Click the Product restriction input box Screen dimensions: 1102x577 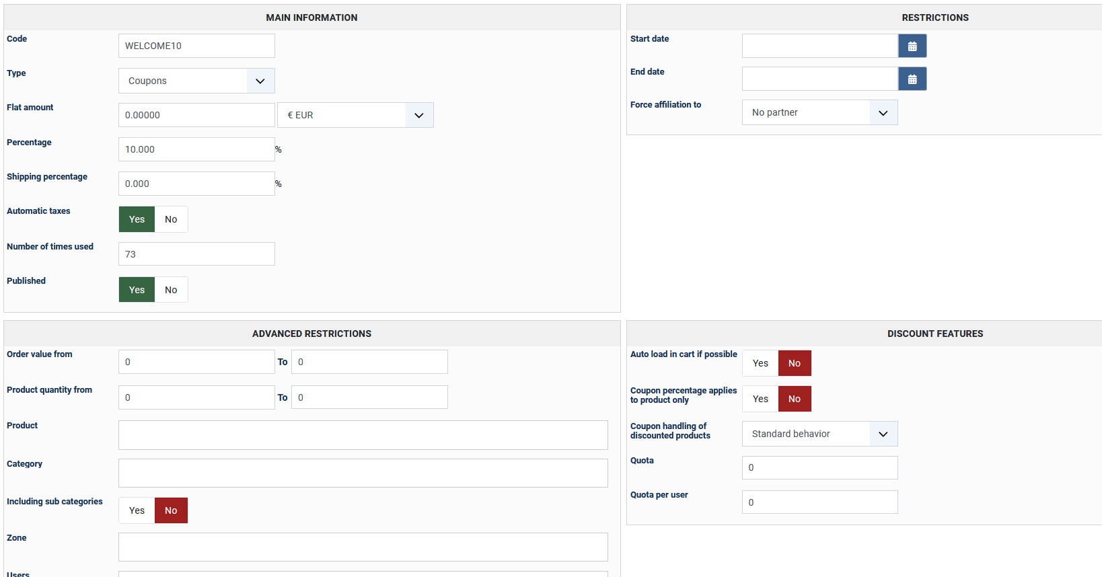[363, 435]
